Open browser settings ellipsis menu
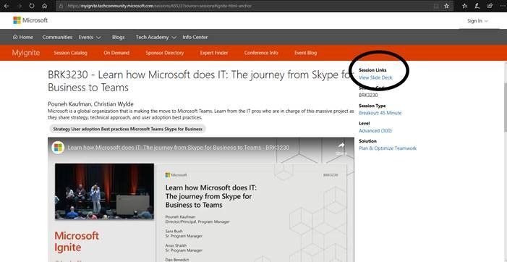Viewport: 507px width, 262px height. 501,6
